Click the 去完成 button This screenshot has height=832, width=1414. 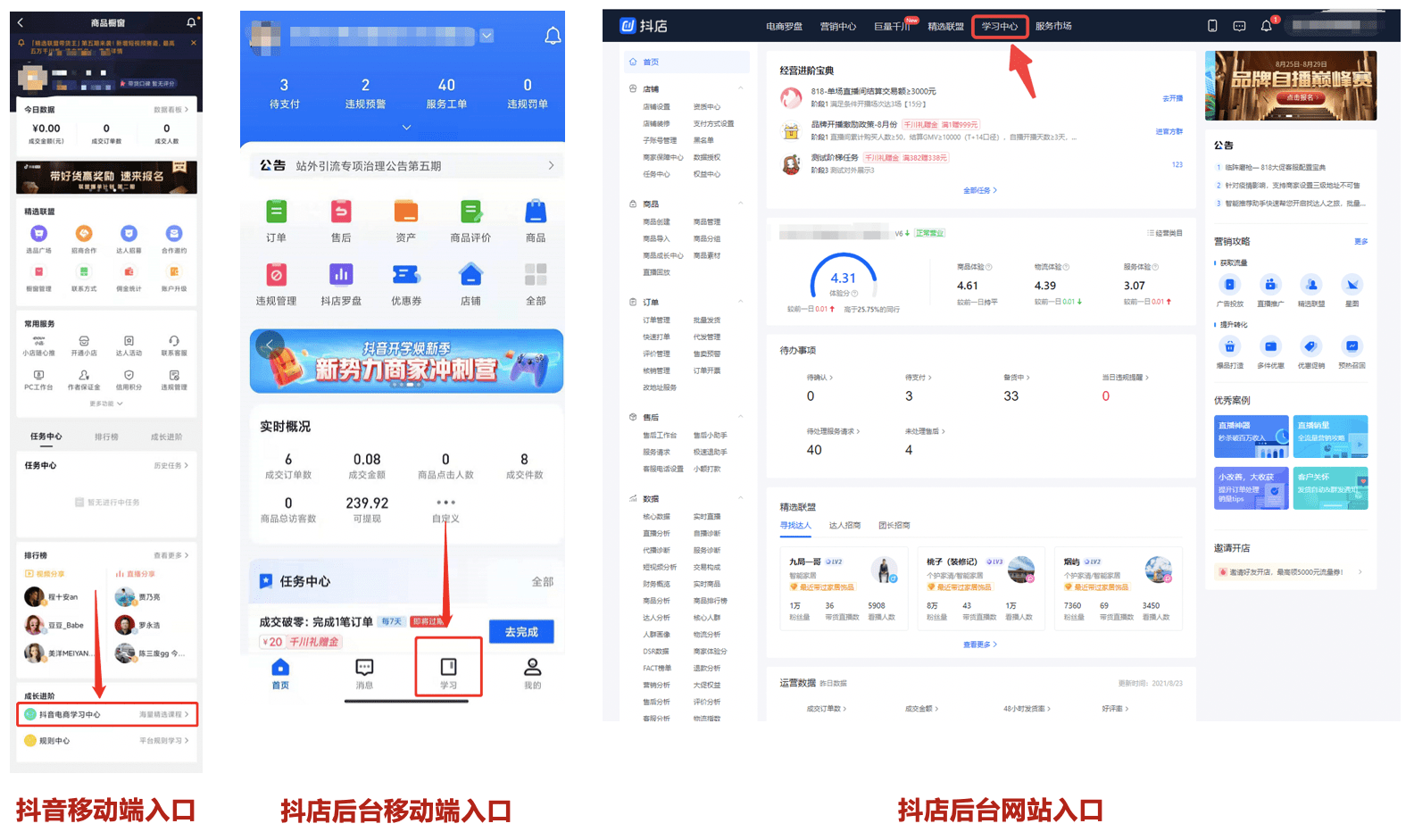521,631
